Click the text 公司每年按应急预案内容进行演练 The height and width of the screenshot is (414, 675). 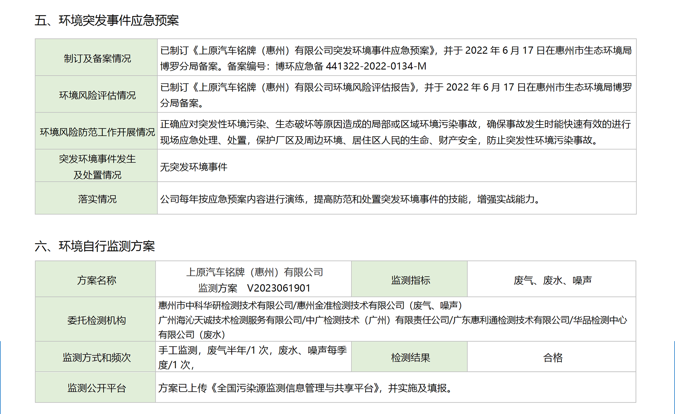coord(350,199)
